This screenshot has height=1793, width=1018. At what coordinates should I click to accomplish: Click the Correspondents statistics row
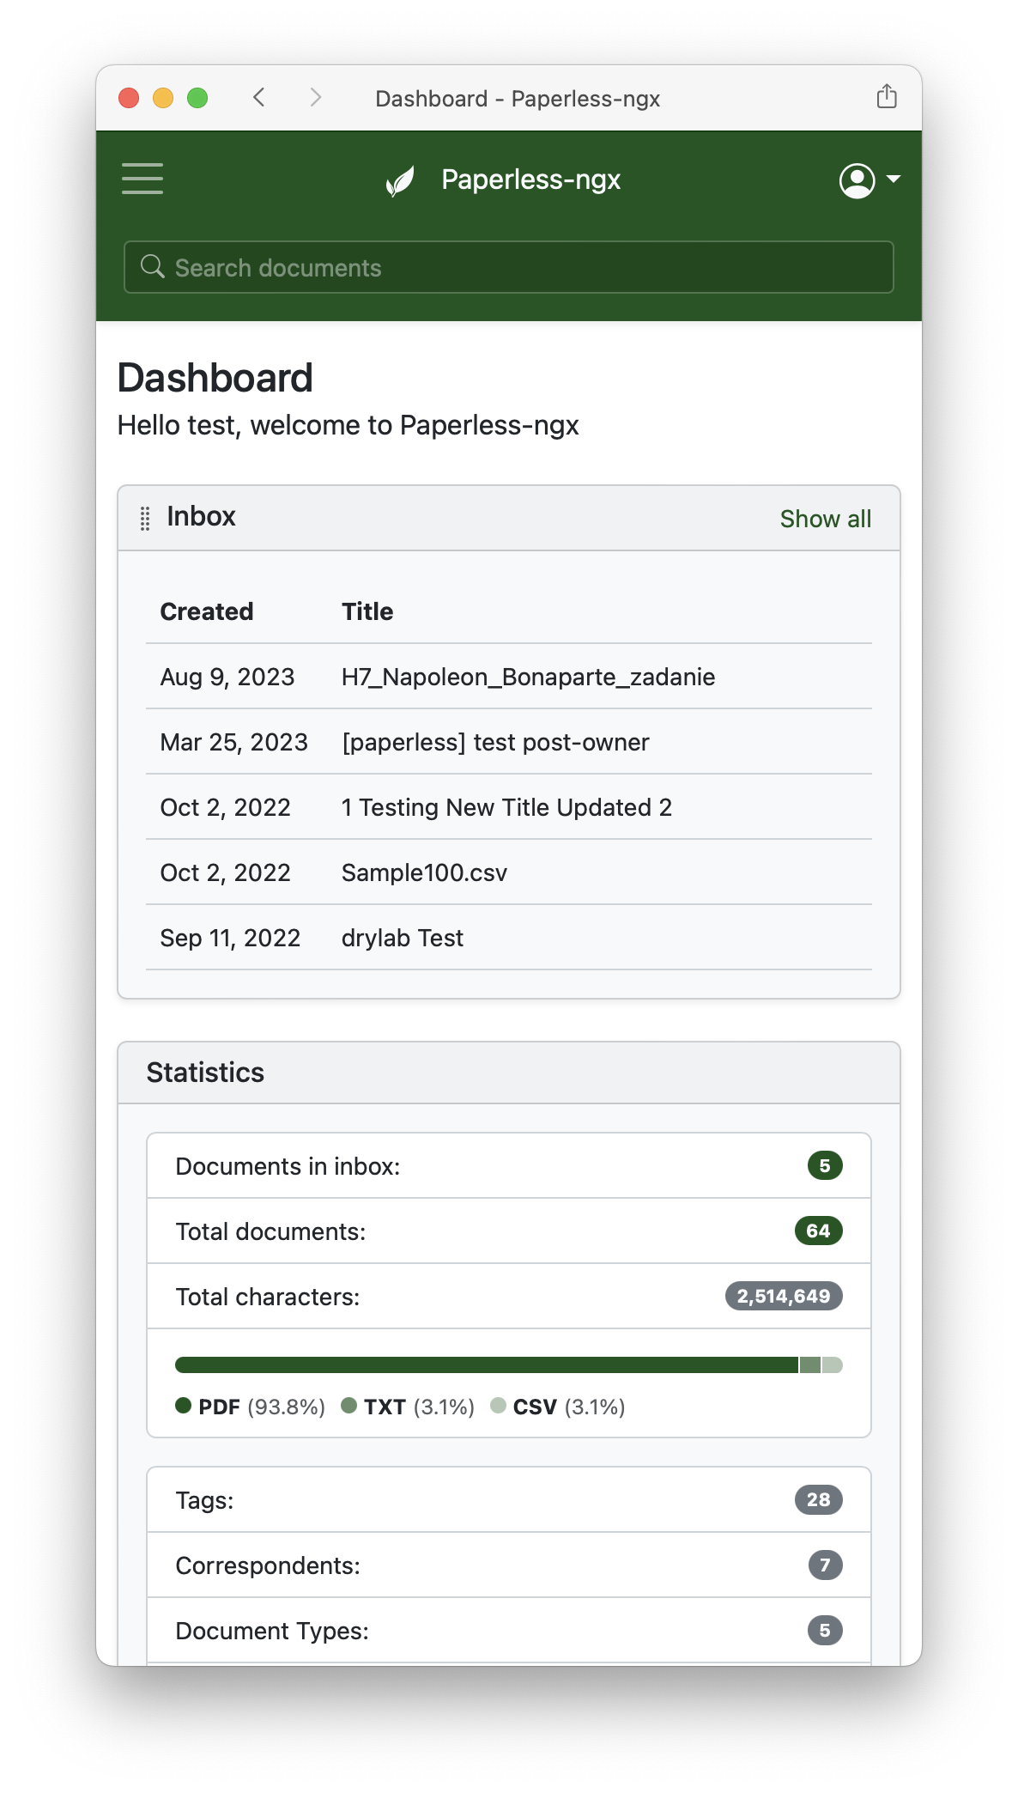coord(508,1565)
